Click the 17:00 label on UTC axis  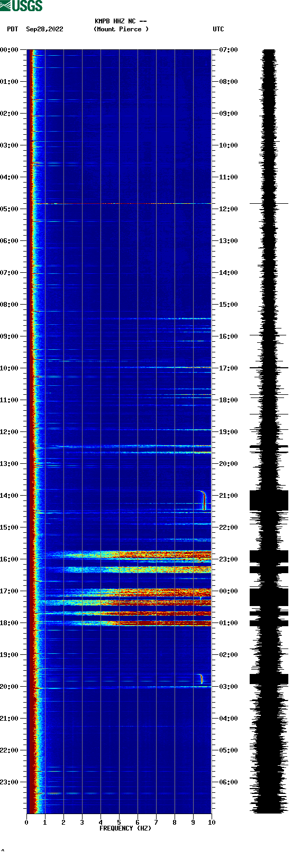click(x=229, y=368)
